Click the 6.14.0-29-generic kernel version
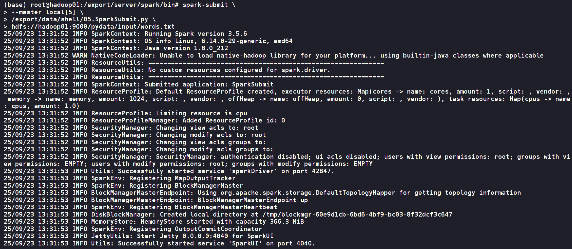Viewport: 572px width, 249px height. click(x=235, y=41)
